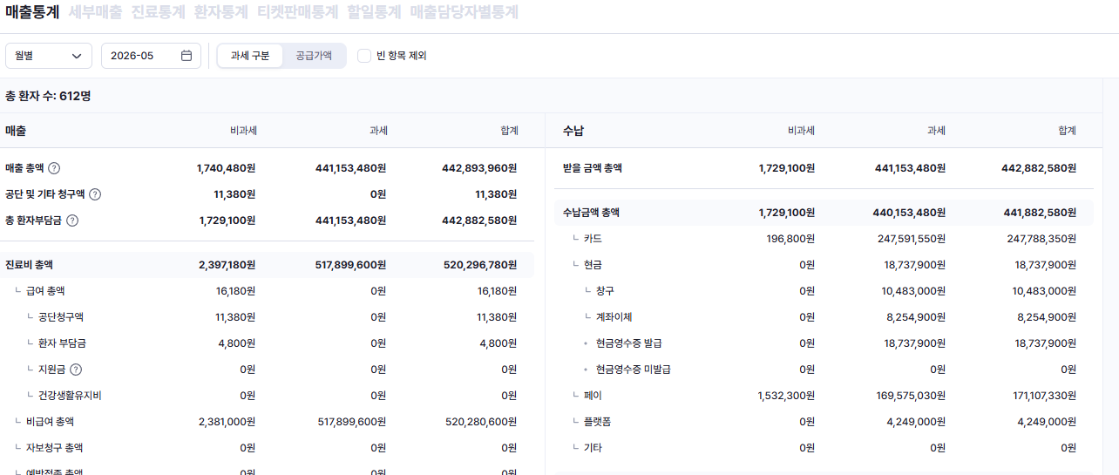Click the 196,800원 카드 비과세 value
Image resolution: width=1119 pixels, height=475 pixels.
click(790, 238)
